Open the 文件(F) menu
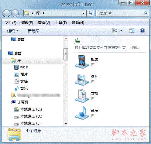 [11, 23]
